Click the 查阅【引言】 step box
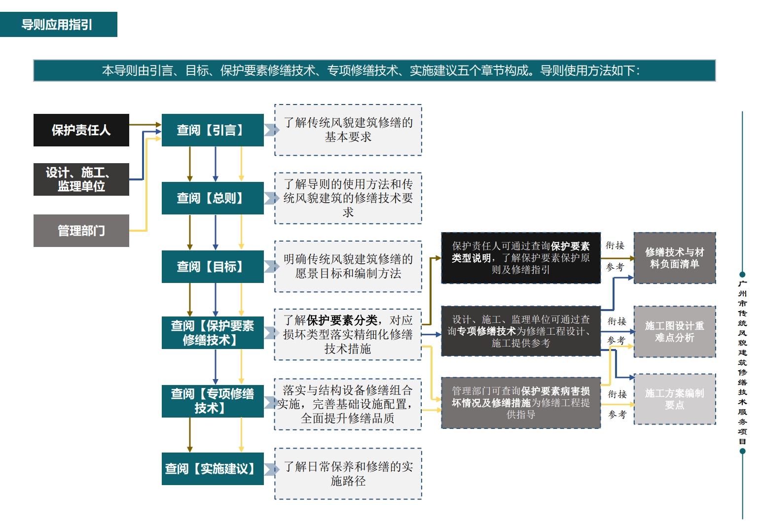762x526 pixels. pyautogui.click(x=213, y=130)
